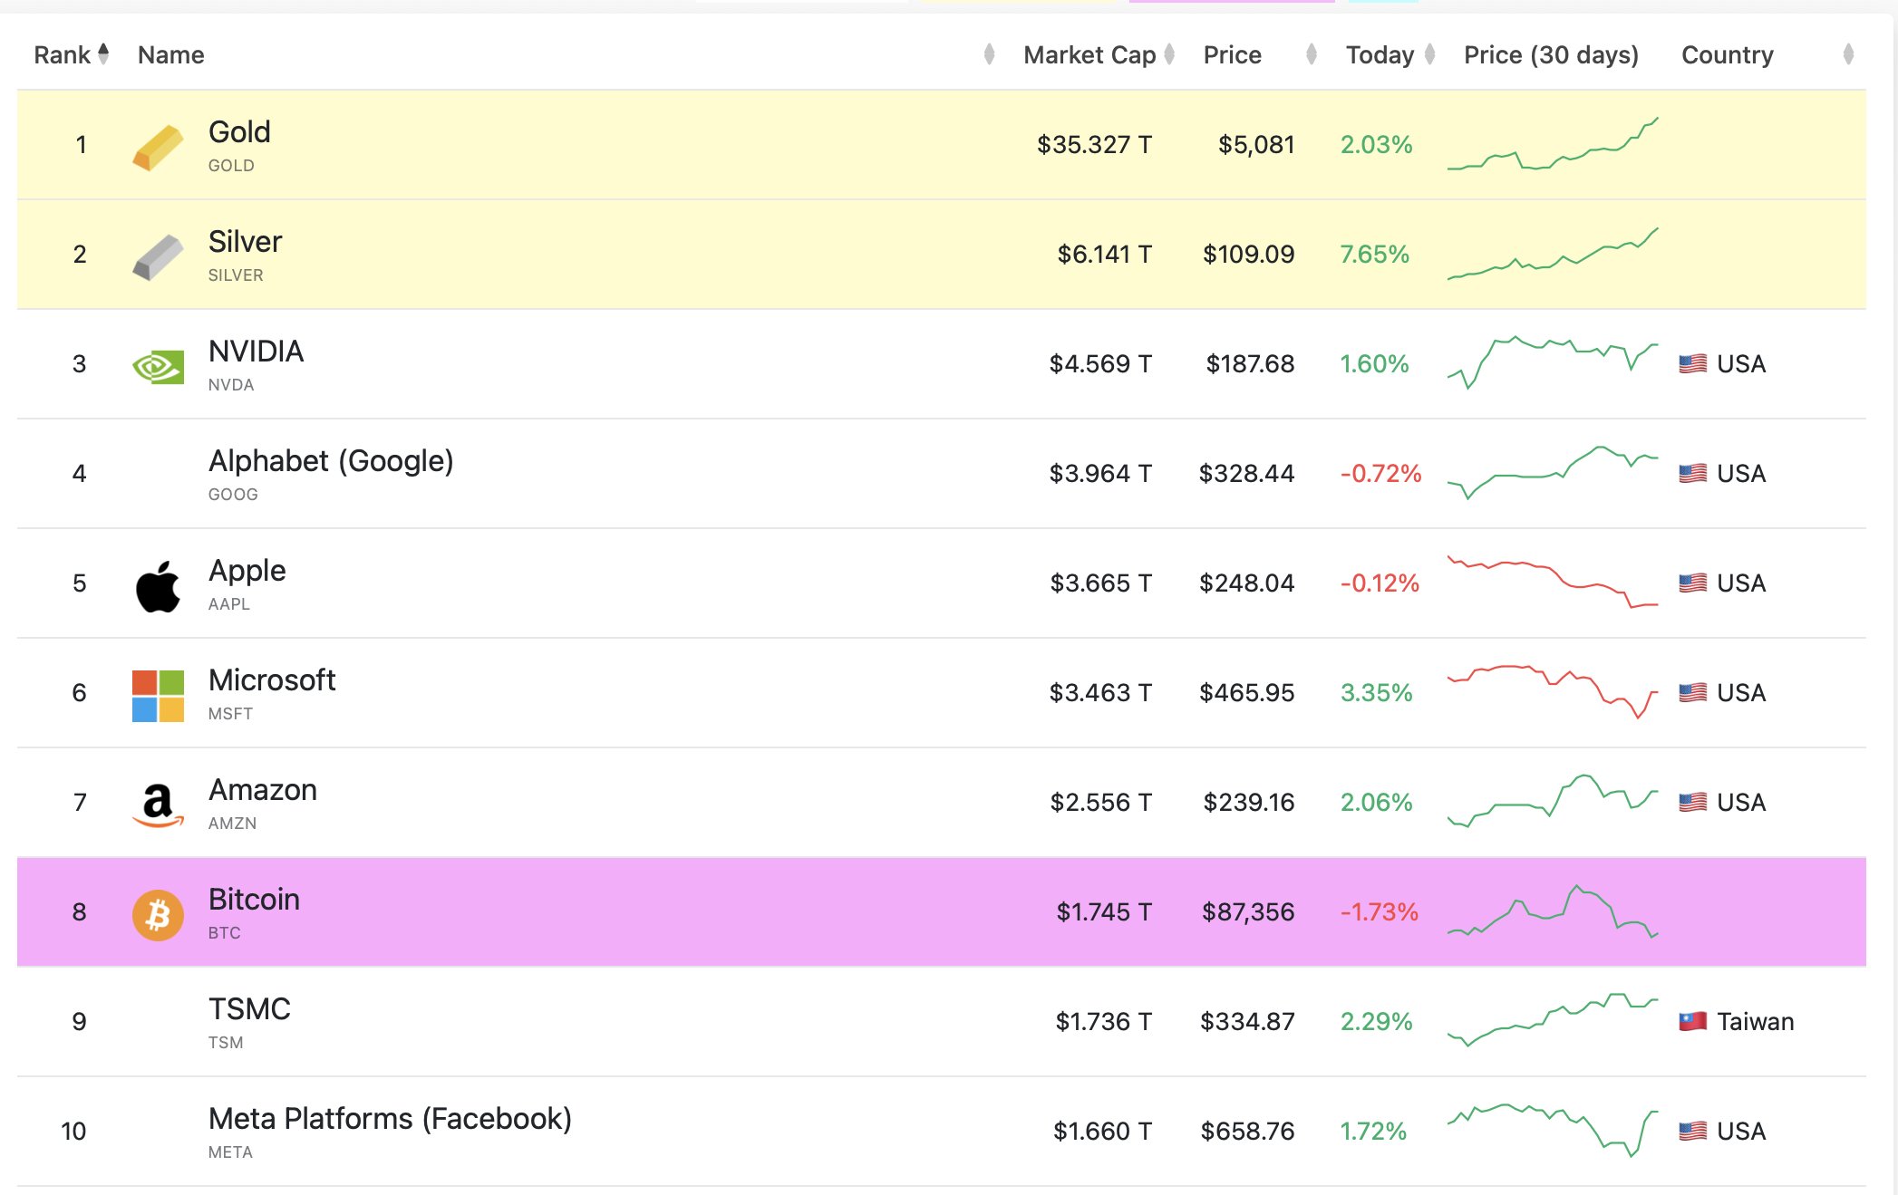This screenshot has height=1195, width=1898.
Task: Sort by Market Cap column arrows
Action: click(1169, 54)
